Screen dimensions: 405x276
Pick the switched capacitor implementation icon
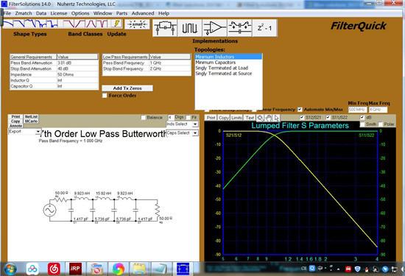click(x=239, y=28)
